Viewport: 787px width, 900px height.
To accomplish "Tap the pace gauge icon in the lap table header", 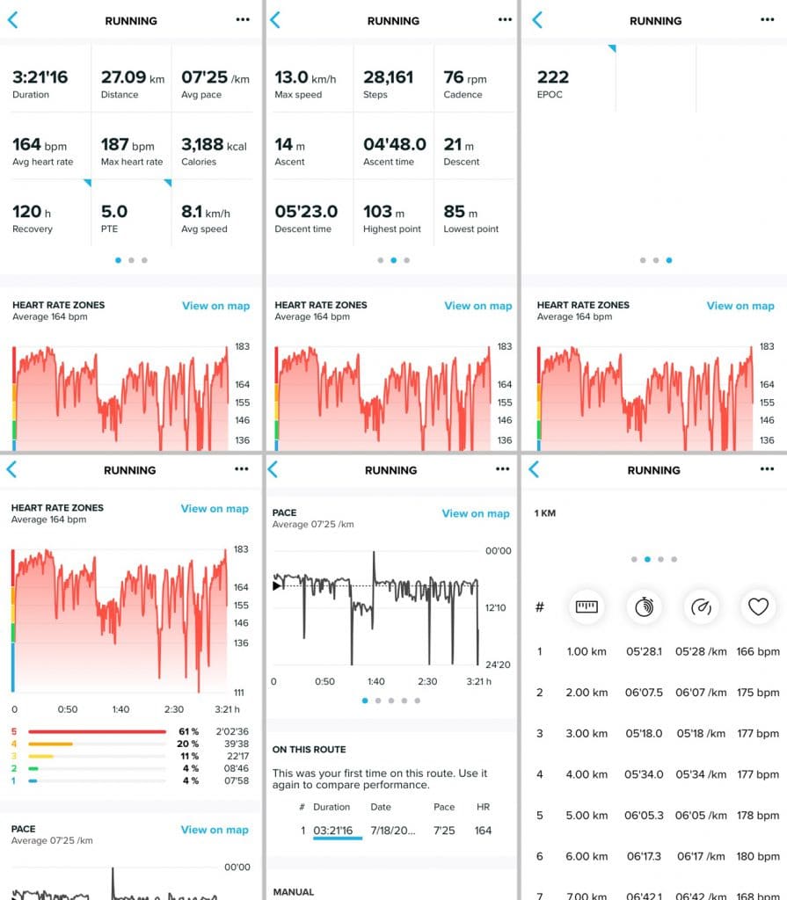I will tap(702, 606).
